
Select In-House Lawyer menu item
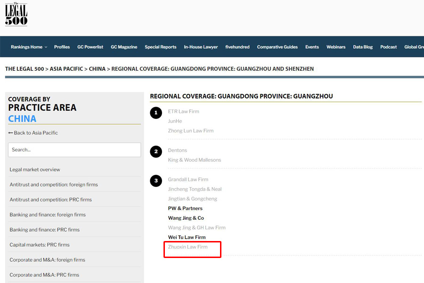click(x=201, y=47)
